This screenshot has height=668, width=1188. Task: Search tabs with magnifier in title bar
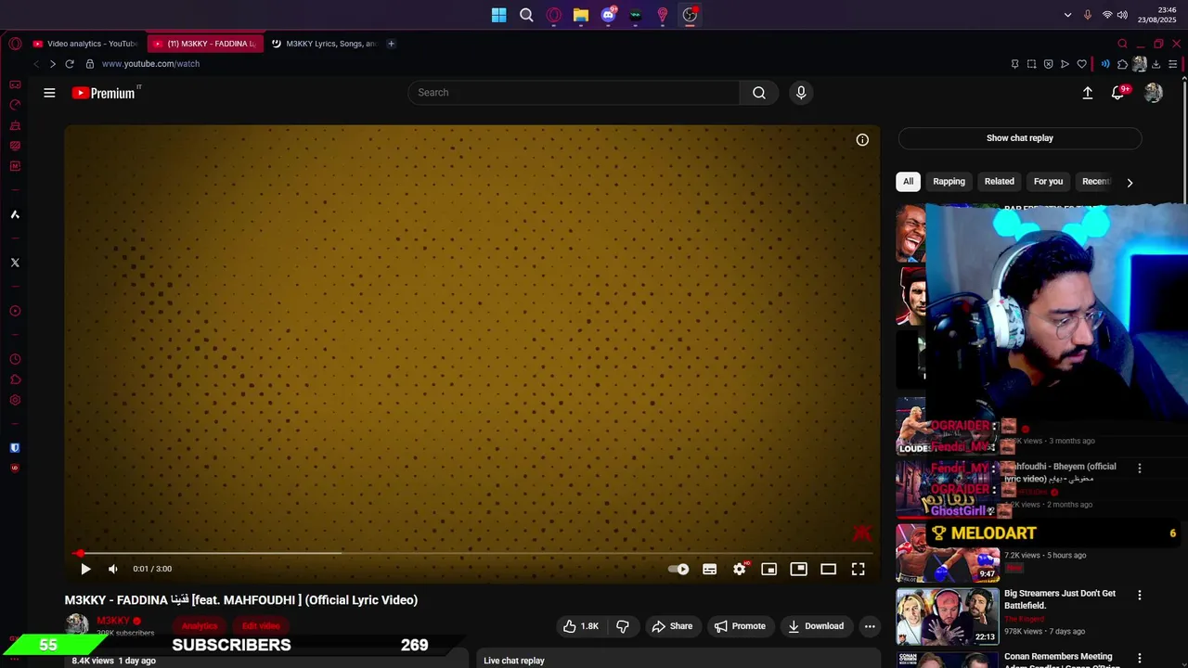pos(1122,44)
